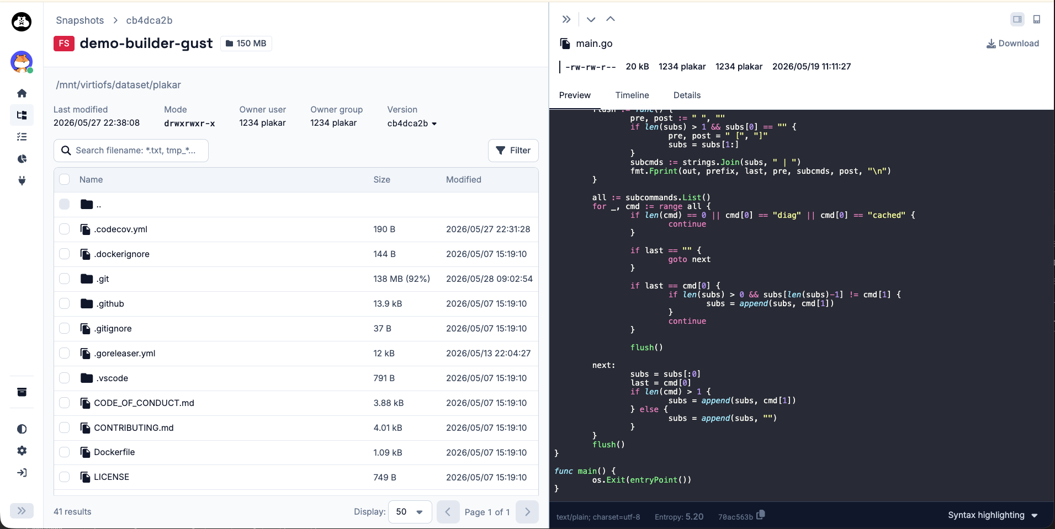Open .gitignore file name
1055x529 pixels.
[113, 328]
